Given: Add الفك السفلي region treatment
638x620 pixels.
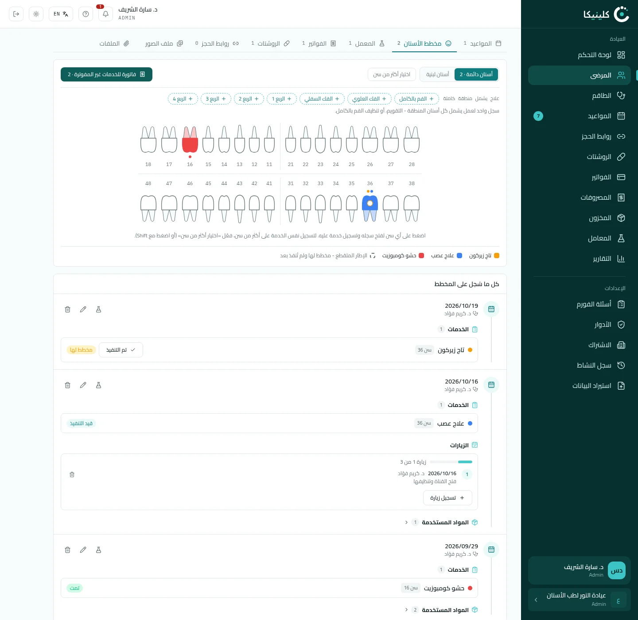Looking at the screenshot, I should (x=322, y=99).
